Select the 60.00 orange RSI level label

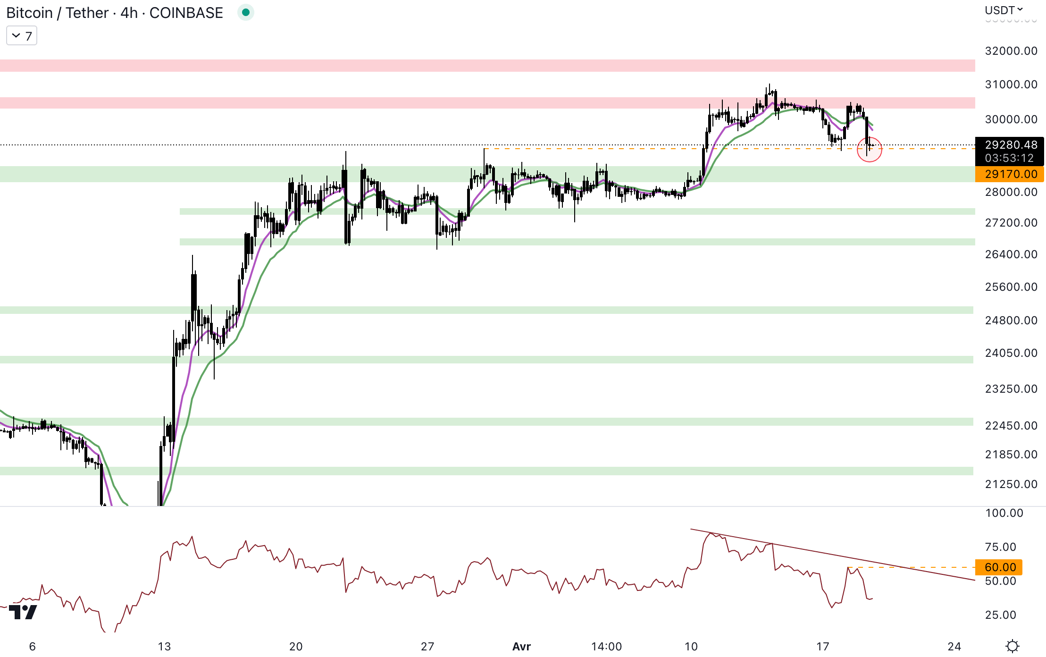click(x=999, y=567)
